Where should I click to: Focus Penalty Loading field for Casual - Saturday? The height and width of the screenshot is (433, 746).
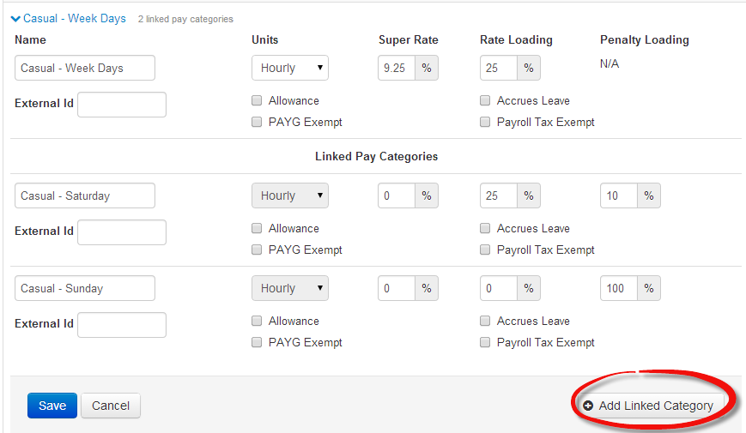(x=619, y=195)
